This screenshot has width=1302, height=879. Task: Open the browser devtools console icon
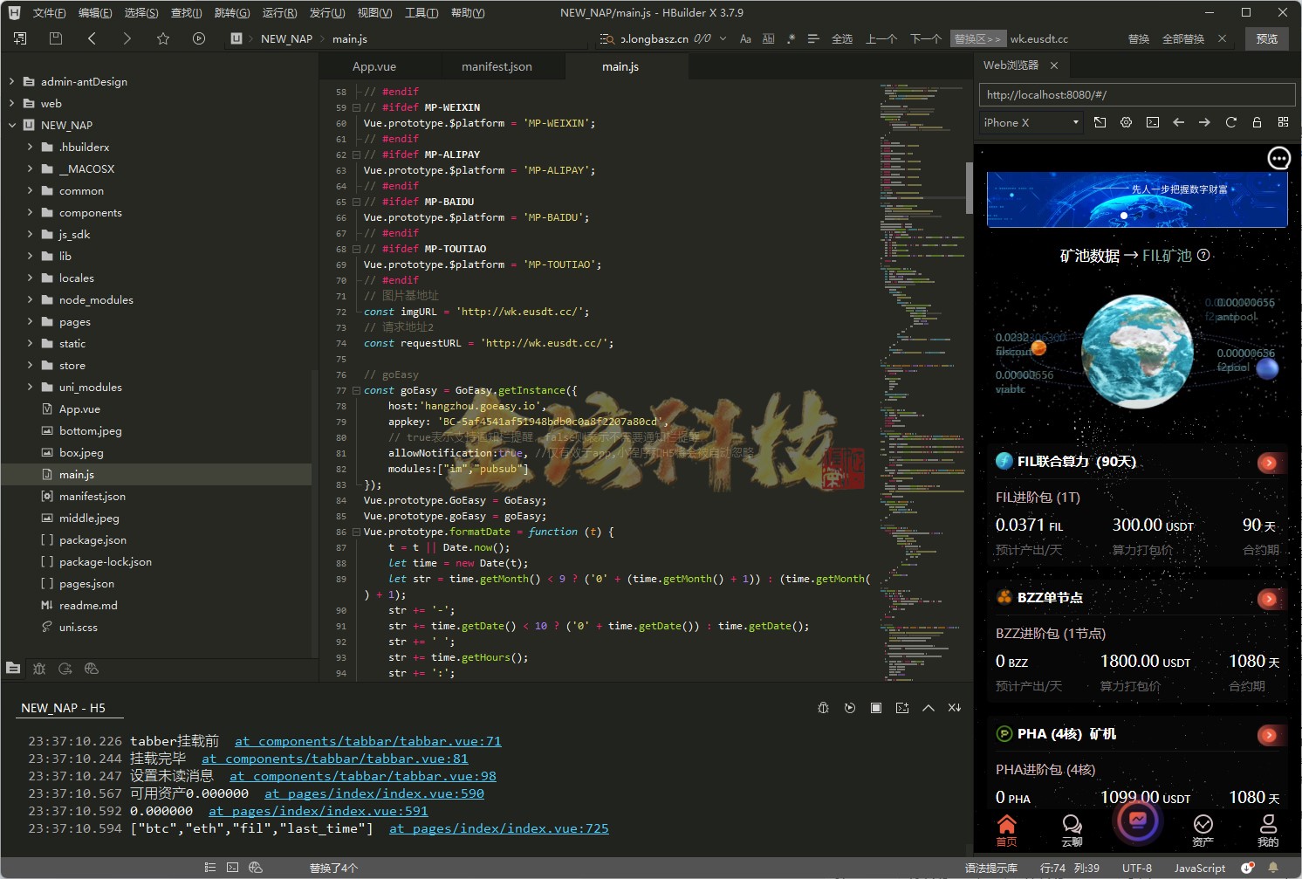pyautogui.click(x=1152, y=122)
